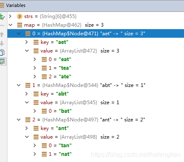Viewport: 184px width, 162px height.
Task: Expand the key = "abt" node
Action: point(27,94)
